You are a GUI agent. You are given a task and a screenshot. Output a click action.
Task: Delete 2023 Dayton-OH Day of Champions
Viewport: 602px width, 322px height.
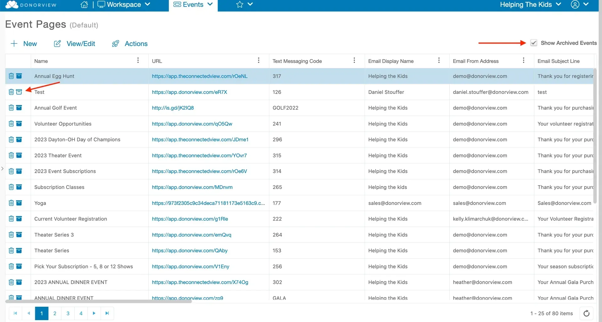tap(11, 140)
